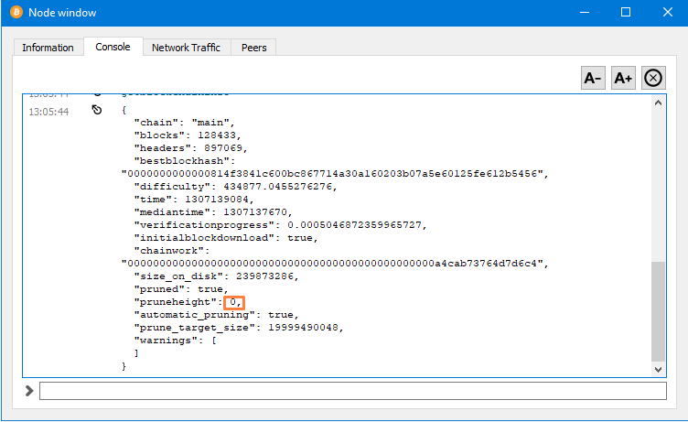The height and width of the screenshot is (422, 688).
Task: Click the "warnings": [ line
Action: point(175,341)
